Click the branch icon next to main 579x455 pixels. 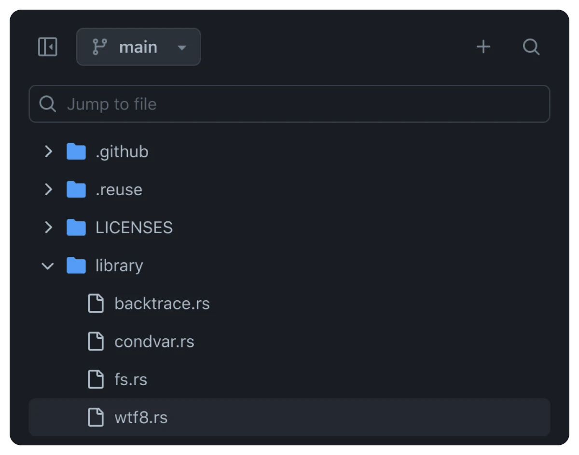[x=100, y=47]
